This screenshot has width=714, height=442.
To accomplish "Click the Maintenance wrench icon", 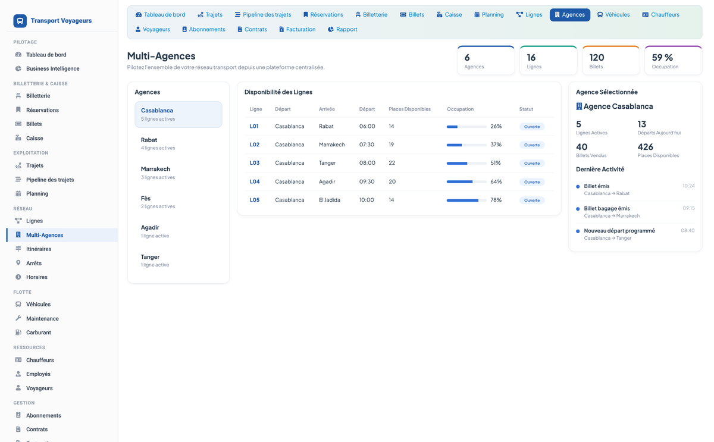I will [x=18, y=318].
